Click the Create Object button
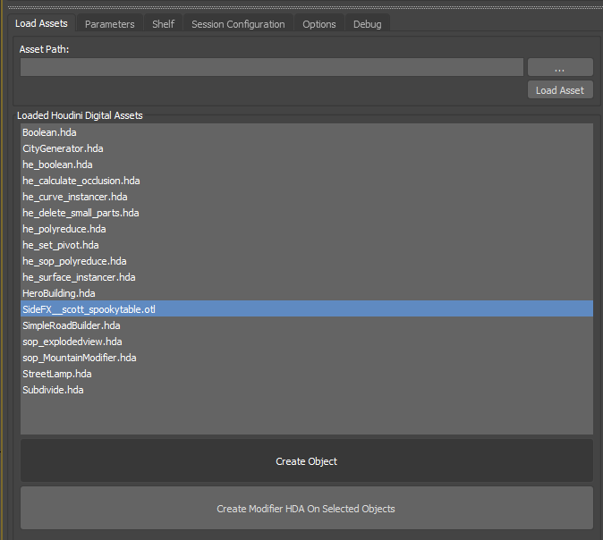The width and height of the screenshot is (603, 540). tap(306, 461)
